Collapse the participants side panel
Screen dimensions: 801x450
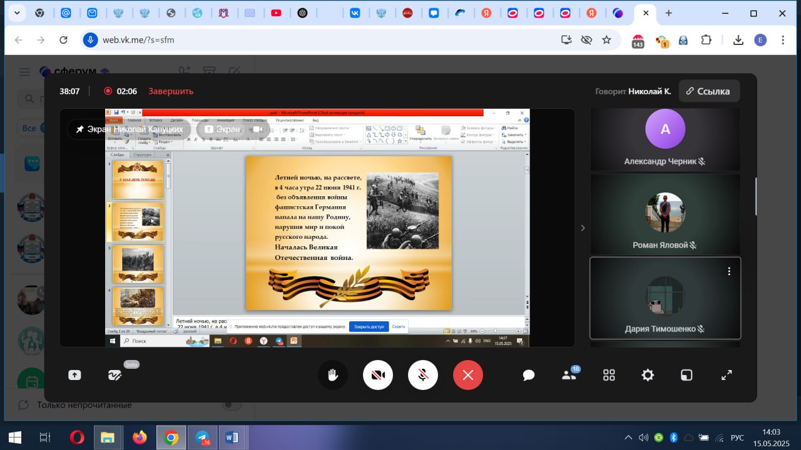tap(583, 228)
